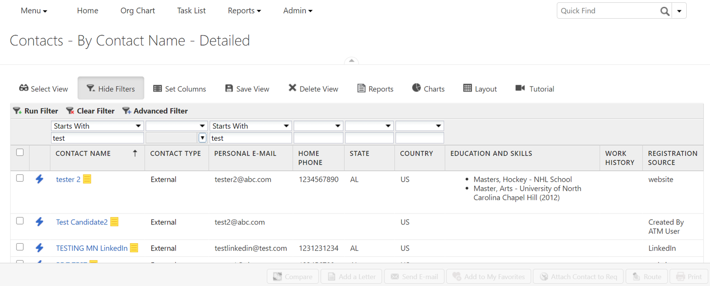Open Country filter operator dropdown
This screenshot has width=710, height=286.
coord(419,126)
